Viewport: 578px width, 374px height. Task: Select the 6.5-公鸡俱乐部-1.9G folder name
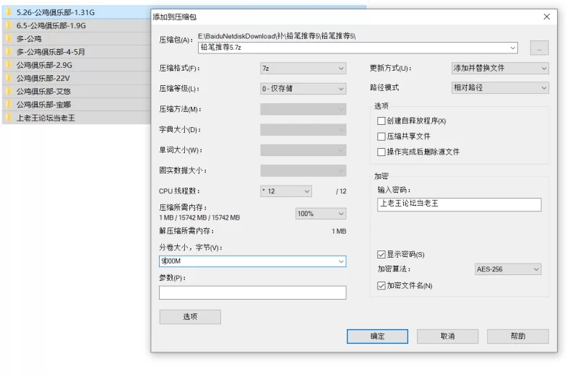point(51,25)
